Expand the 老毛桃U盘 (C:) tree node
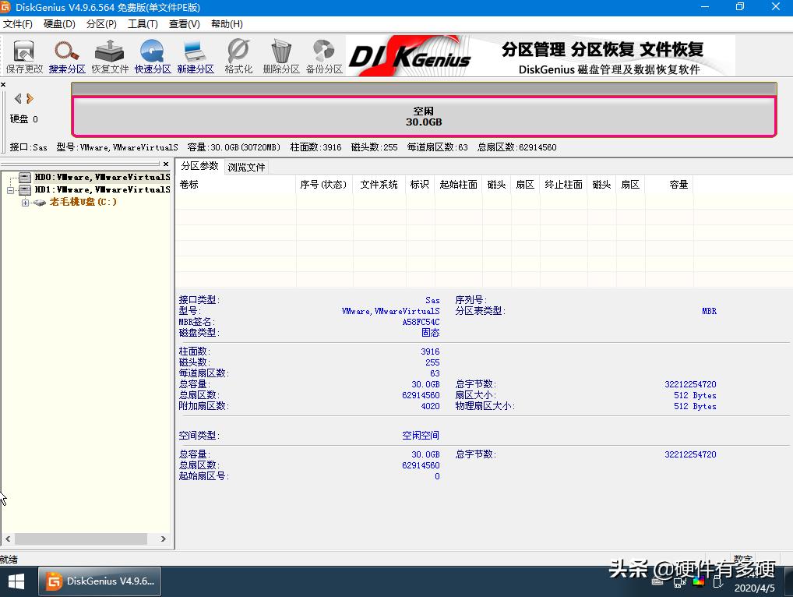Screen dimensions: 793x597 point(26,202)
